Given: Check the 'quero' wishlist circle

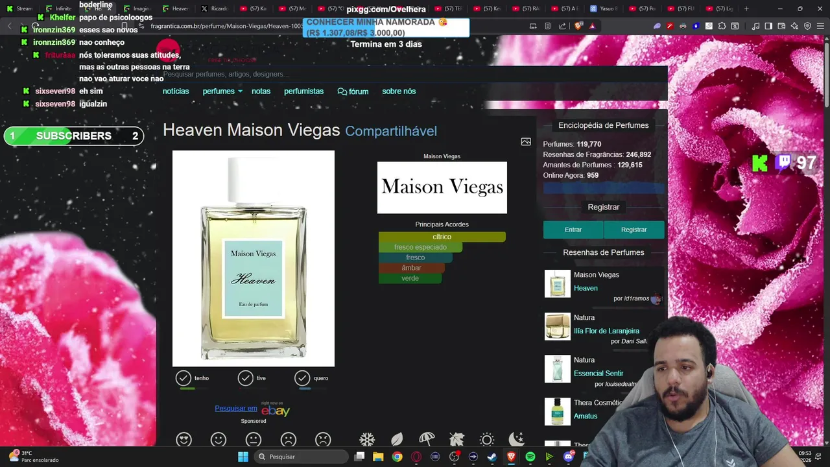Looking at the screenshot, I should point(302,378).
